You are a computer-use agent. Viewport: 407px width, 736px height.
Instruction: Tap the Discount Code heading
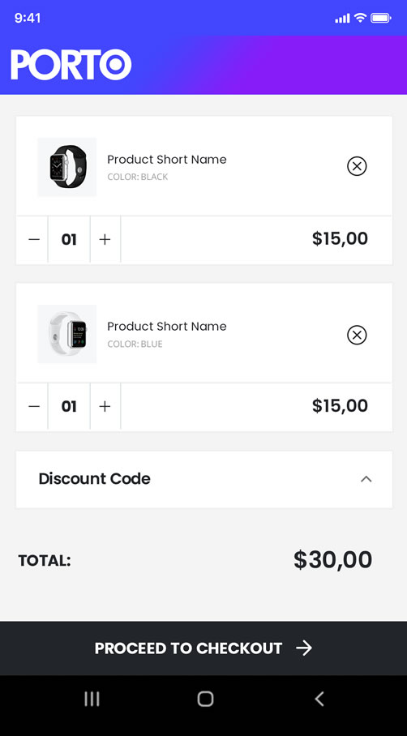tap(94, 479)
